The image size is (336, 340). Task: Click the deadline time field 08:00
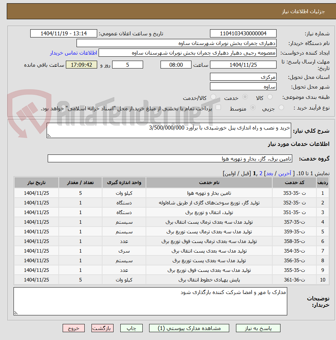point(176,65)
